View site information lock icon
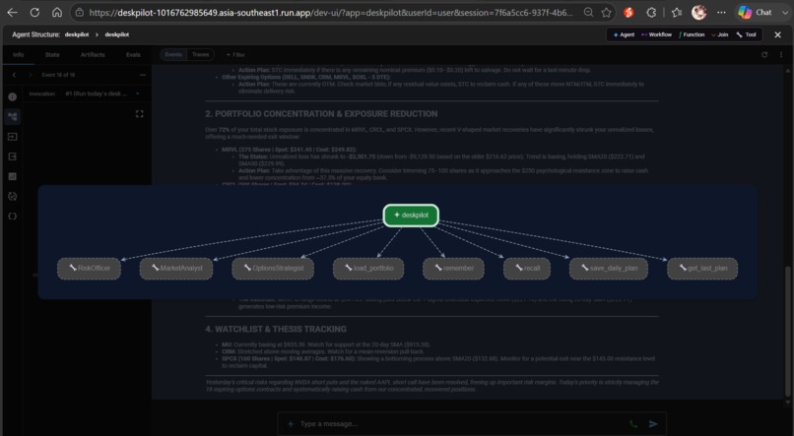This screenshot has height=436, width=794. (80, 12)
